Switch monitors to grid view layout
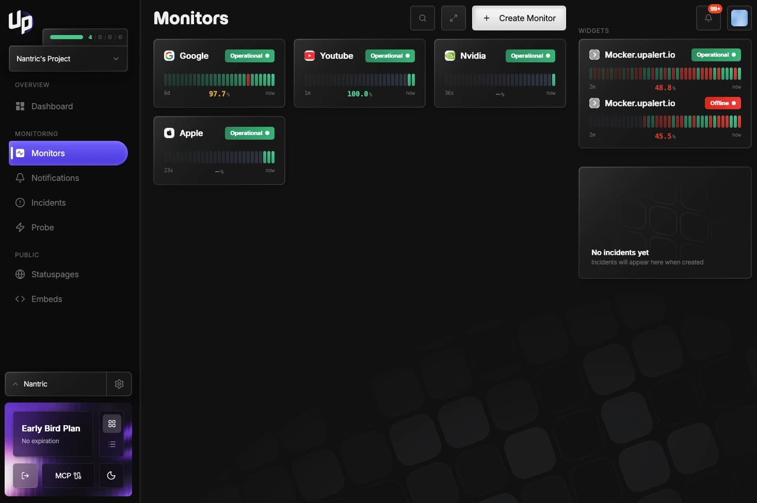Viewport: 757px width, 503px height. point(112,423)
